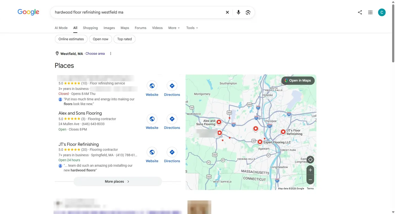
Task: Zoom out on the map
Action: (x=310, y=180)
